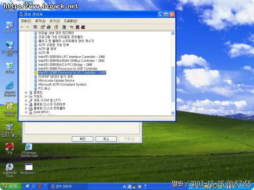Click the third (red) quick launch icon

(40, 186)
